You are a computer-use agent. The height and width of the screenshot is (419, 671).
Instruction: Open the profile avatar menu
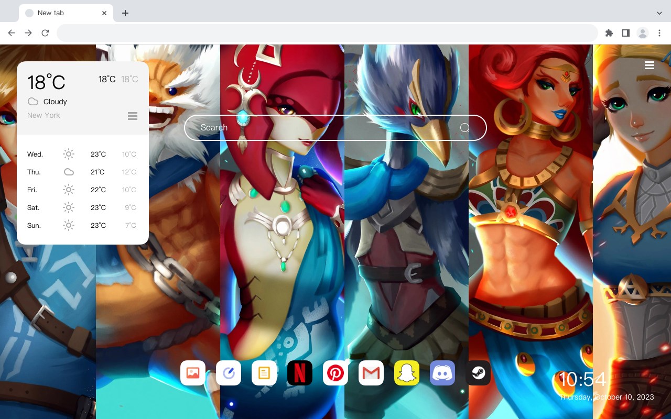click(x=643, y=33)
